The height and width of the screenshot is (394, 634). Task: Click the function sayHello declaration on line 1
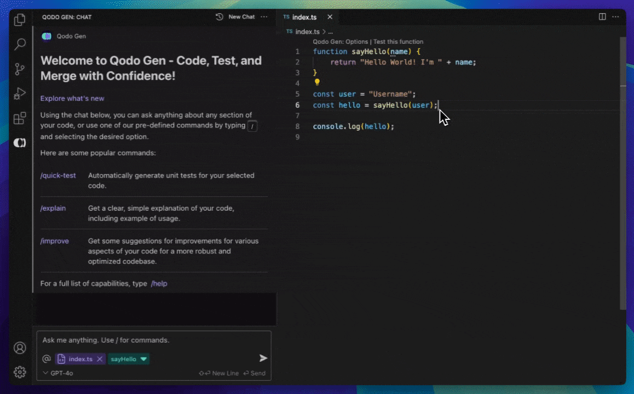click(x=366, y=52)
